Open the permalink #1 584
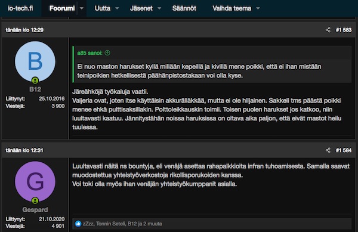358x232 pixels. 344,150
